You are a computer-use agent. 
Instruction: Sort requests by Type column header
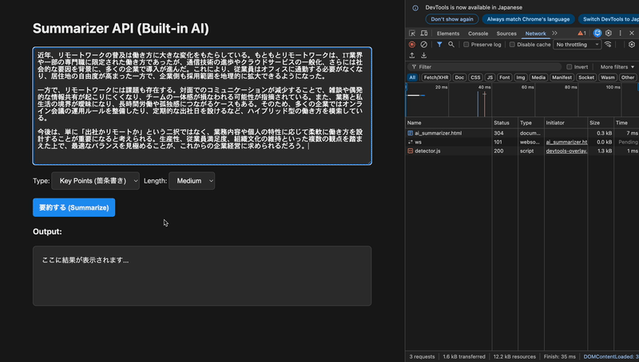(x=531, y=123)
